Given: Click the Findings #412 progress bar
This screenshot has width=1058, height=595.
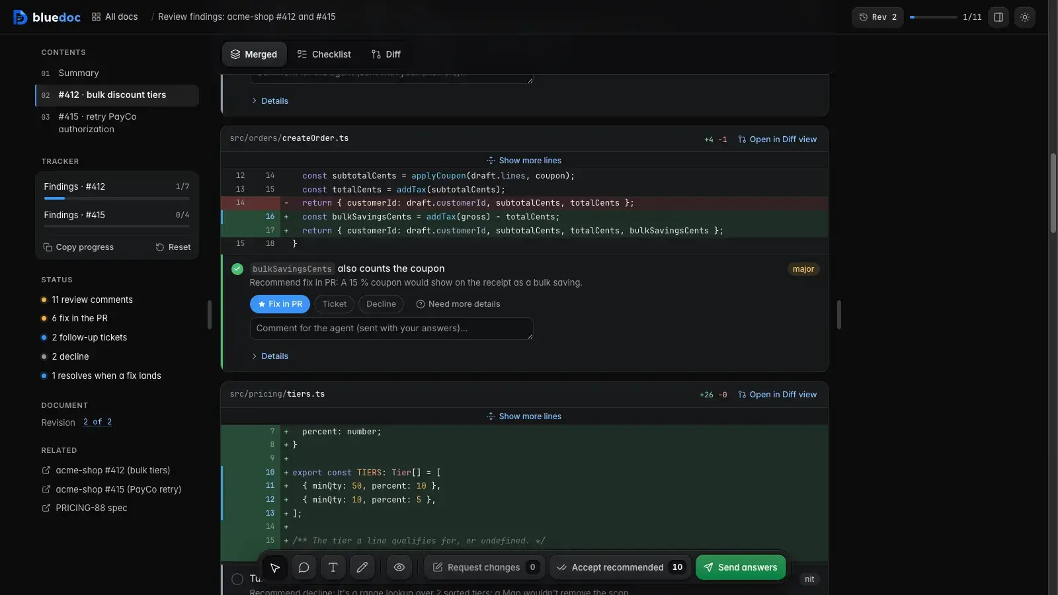Looking at the screenshot, I should (x=116, y=198).
